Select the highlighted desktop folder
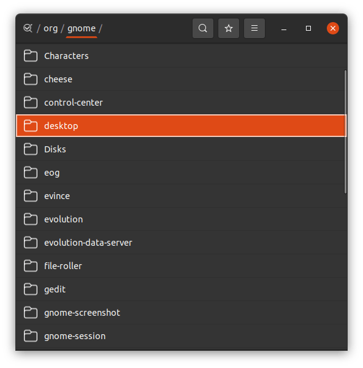This screenshot has height=368, width=363. 181,126
